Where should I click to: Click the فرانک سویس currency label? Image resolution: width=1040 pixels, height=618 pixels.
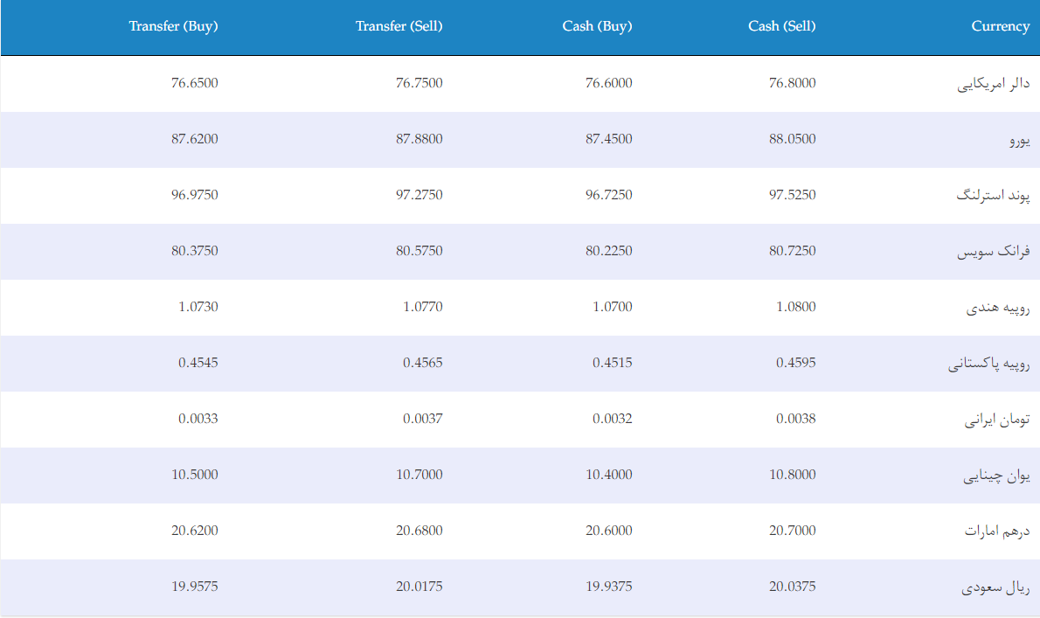[x=993, y=252]
